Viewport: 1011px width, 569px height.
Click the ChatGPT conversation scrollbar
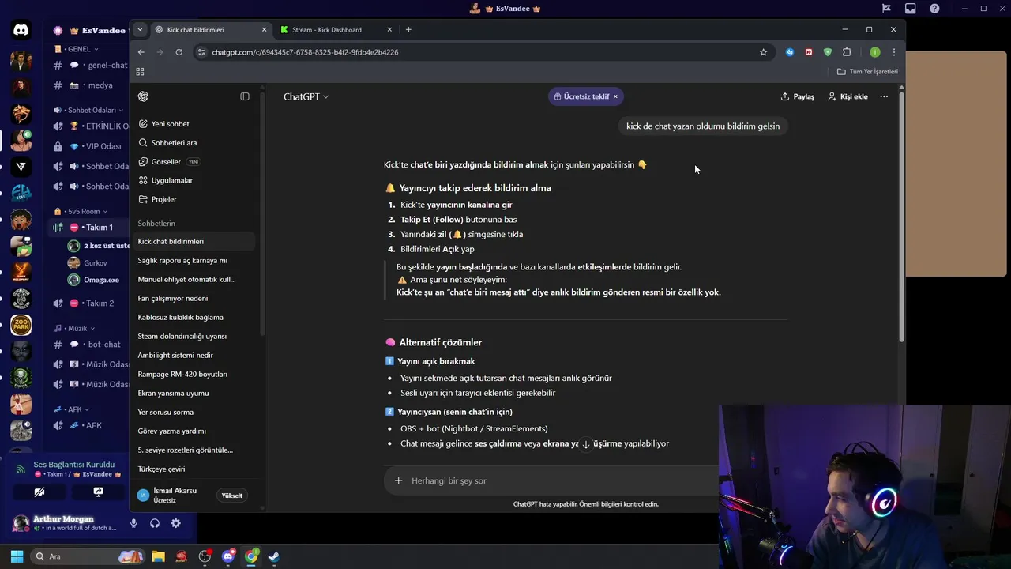901,217
